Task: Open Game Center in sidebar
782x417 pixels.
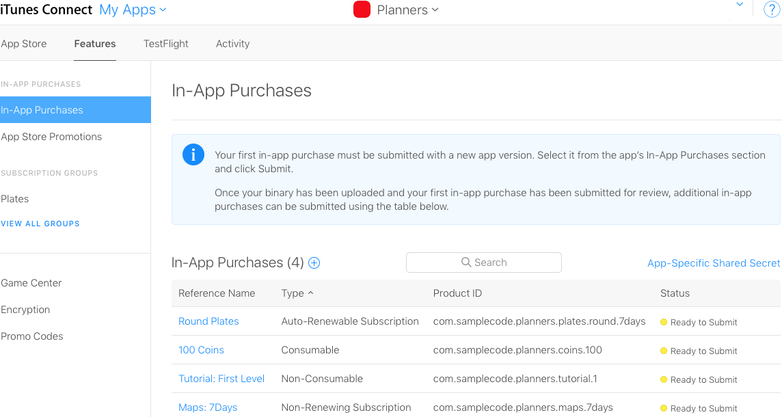Action: pos(31,283)
